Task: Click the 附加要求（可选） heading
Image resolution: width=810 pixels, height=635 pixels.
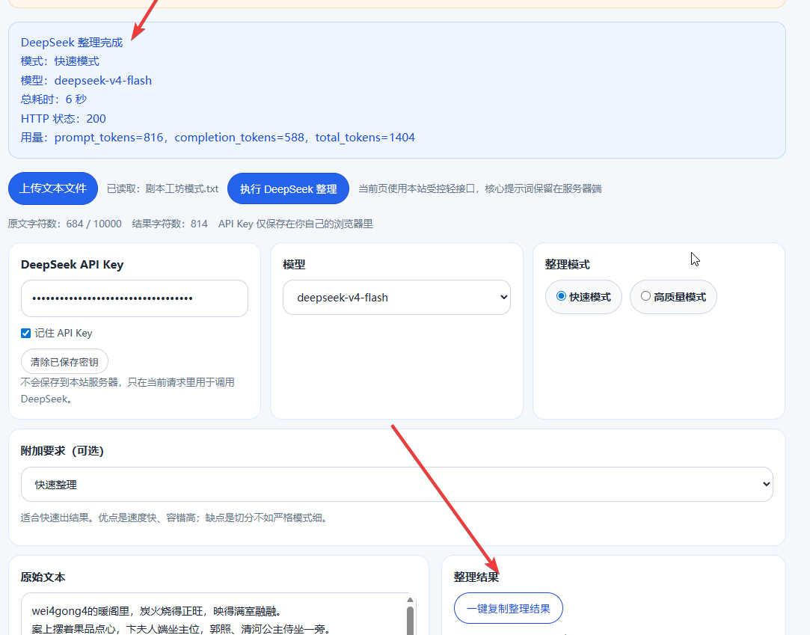Action: point(62,450)
